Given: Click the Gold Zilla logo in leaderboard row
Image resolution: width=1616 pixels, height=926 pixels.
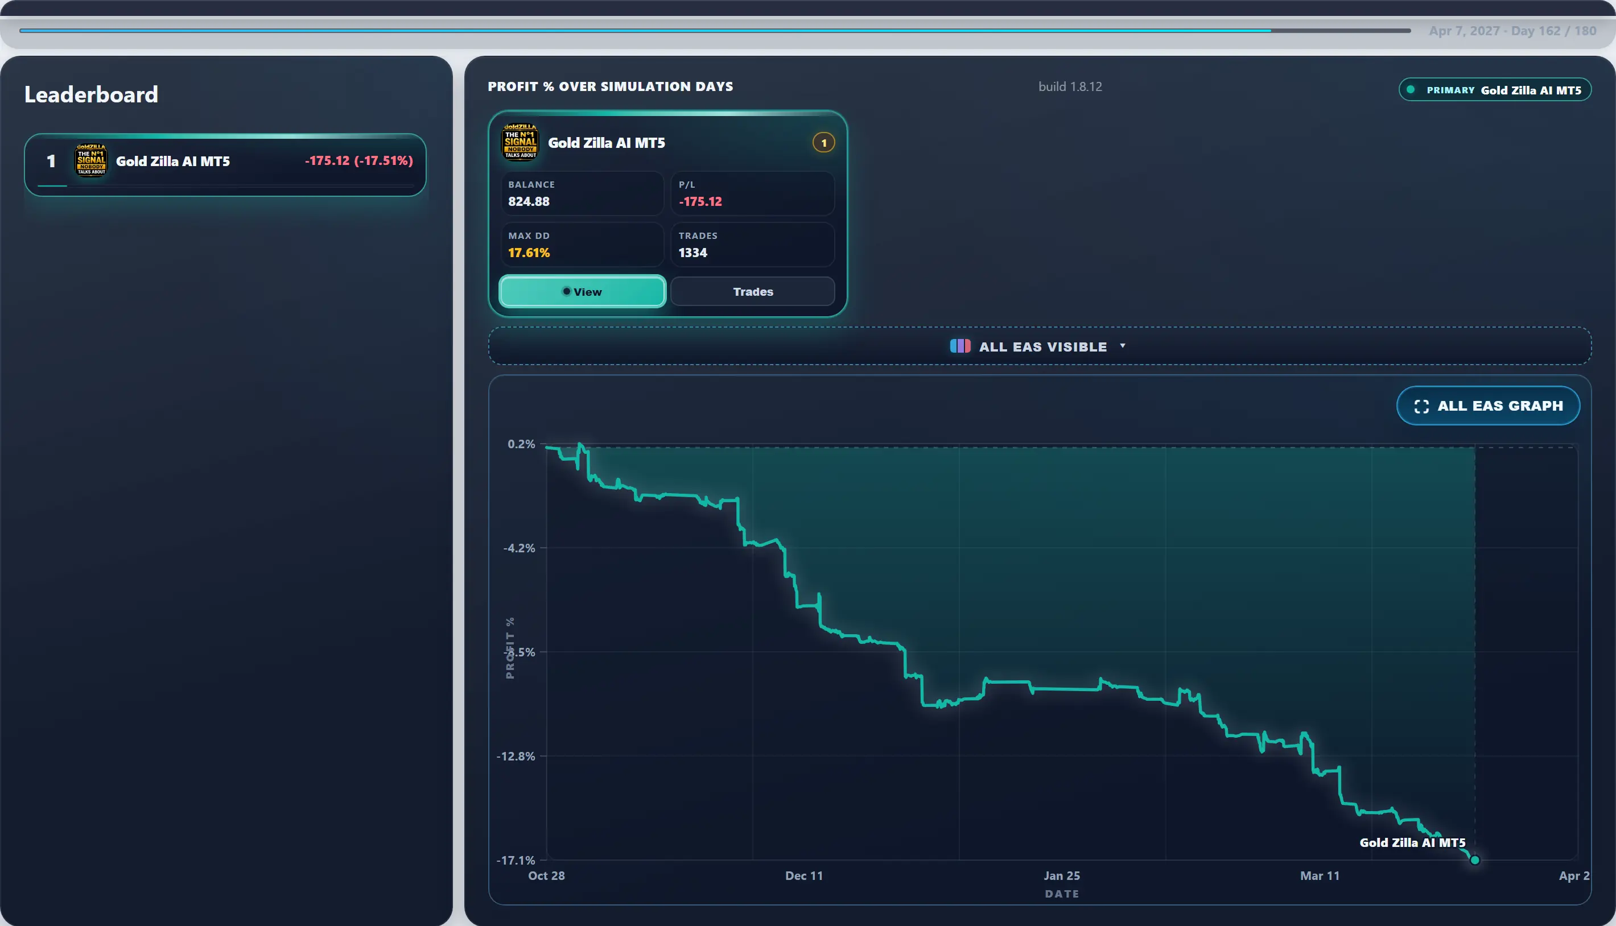Looking at the screenshot, I should [91, 160].
